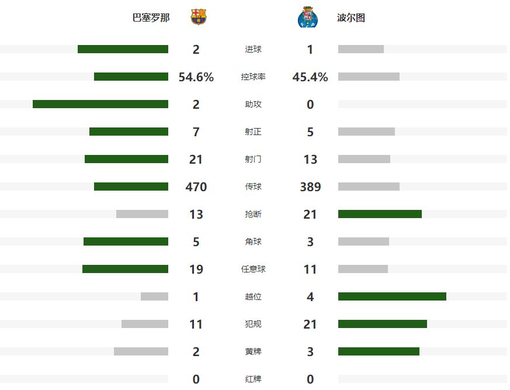Select Porto's green 黄牌 bar
510x390 pixels.
click(379, 351)
